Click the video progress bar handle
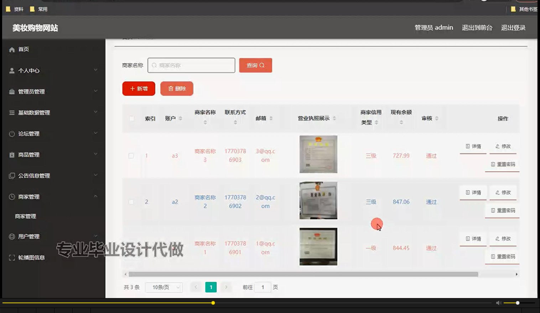 [x=213, y=303]
